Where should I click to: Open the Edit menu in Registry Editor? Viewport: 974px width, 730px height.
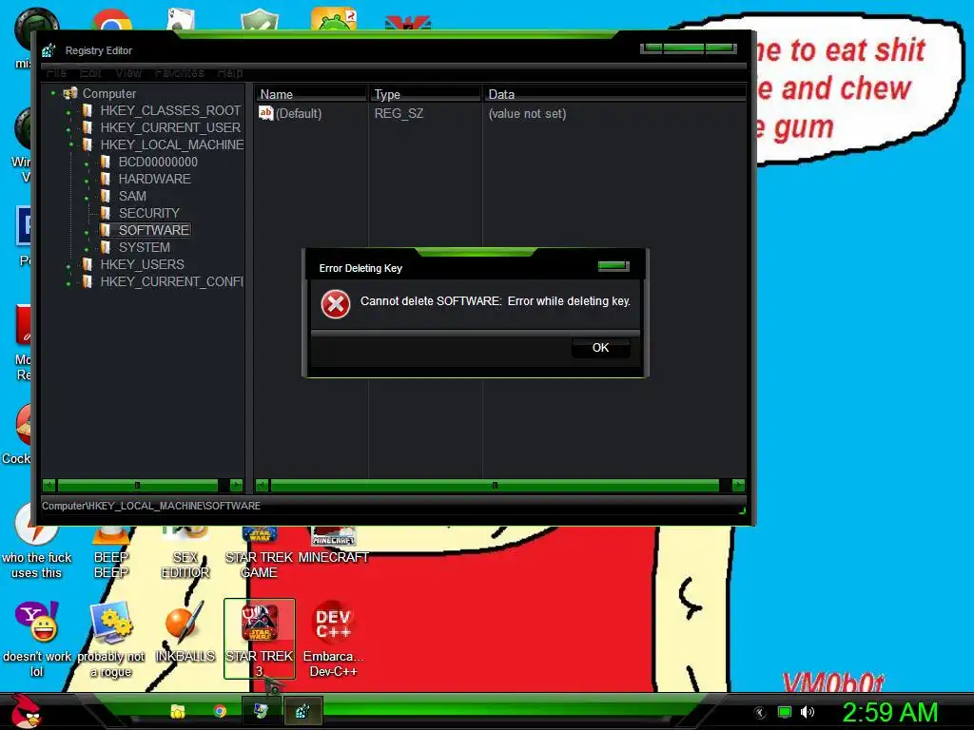[90, 72]
